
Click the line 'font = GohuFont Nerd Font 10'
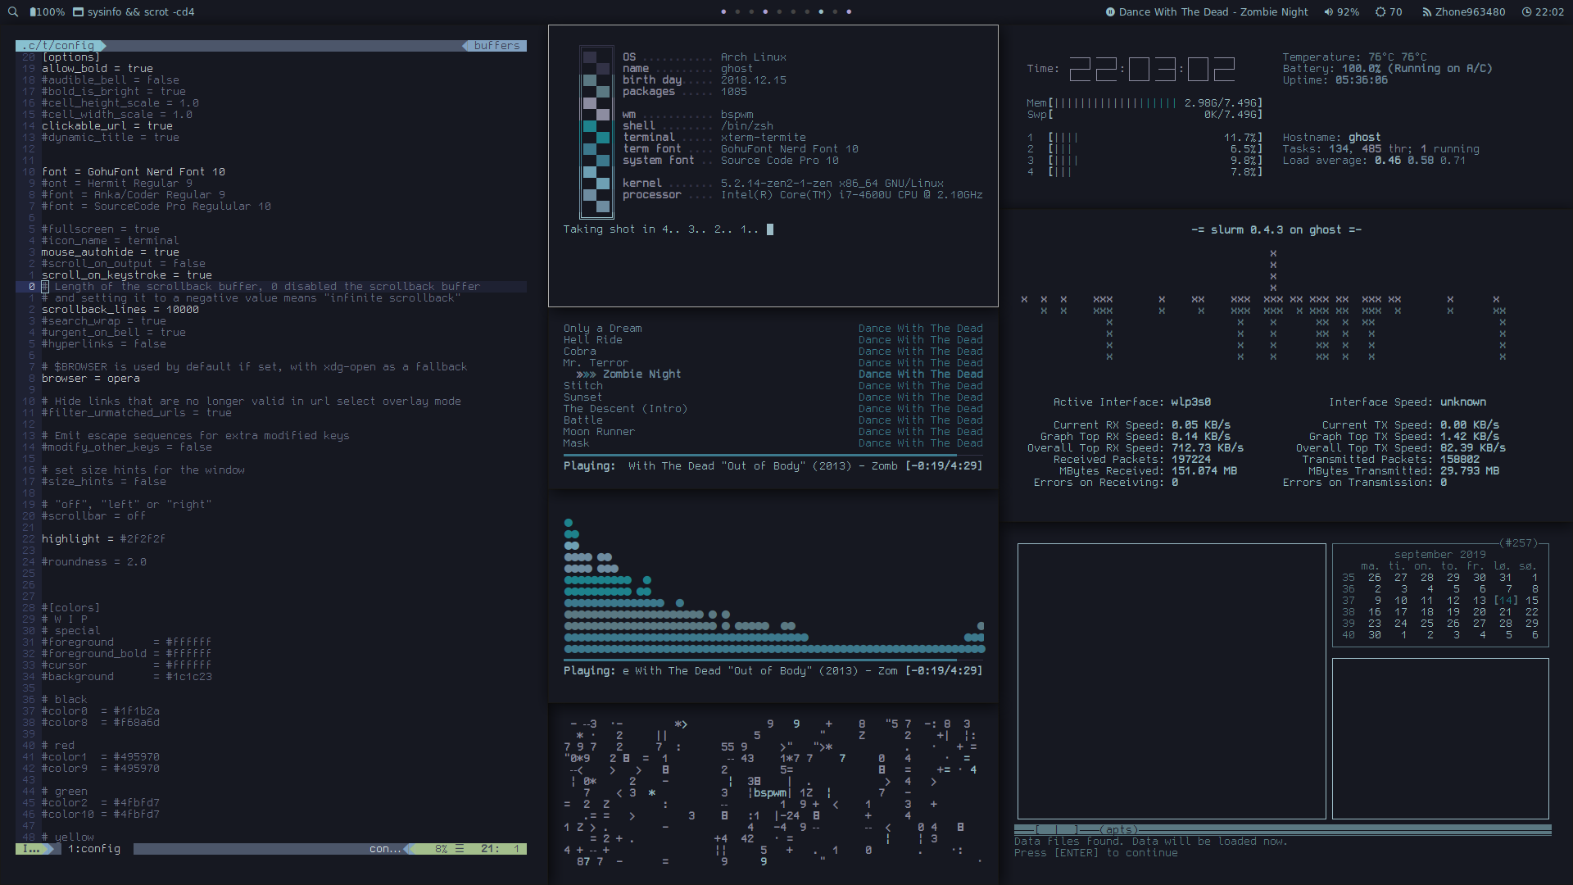[134, 172]
